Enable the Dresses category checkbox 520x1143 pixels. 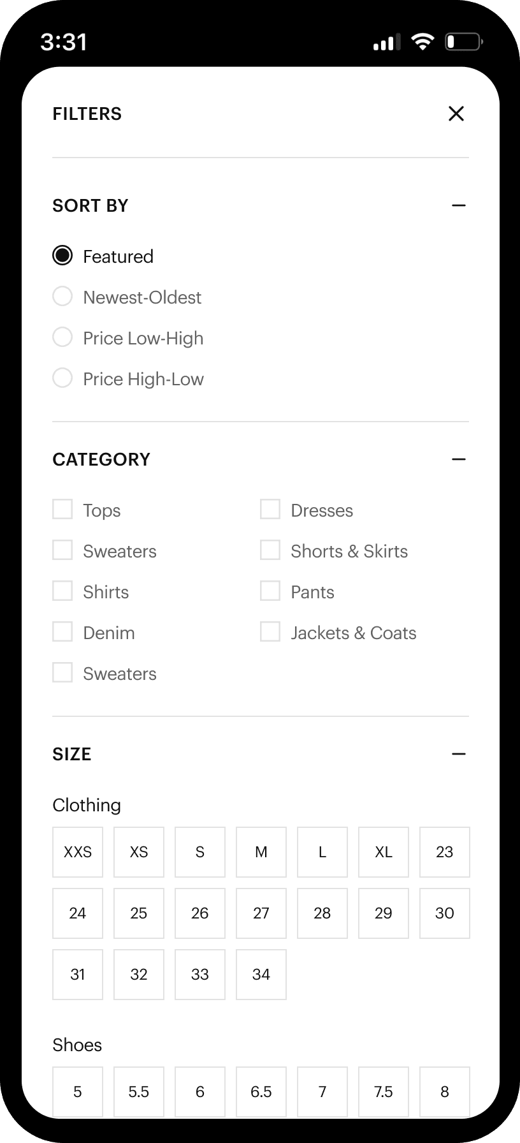[x=270, y=510]
